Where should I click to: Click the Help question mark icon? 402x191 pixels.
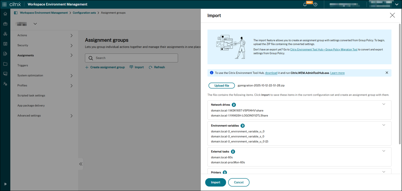tap(315, 4)
